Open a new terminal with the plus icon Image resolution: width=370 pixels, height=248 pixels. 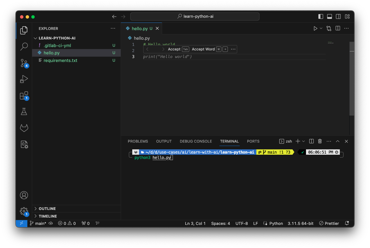pyautogui.click(x=297, y=141)
